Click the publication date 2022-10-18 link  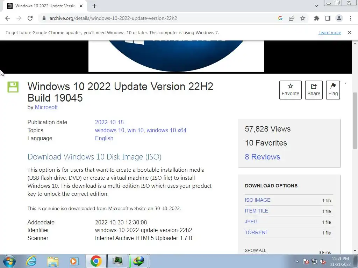(x=109, y=122)
